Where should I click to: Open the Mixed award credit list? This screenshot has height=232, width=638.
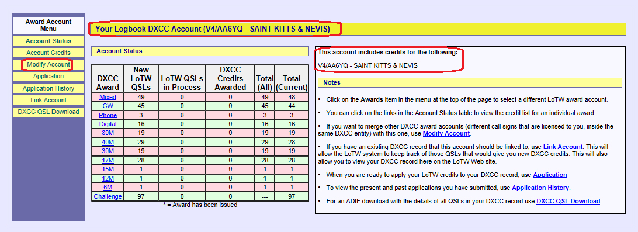[108, 97]
